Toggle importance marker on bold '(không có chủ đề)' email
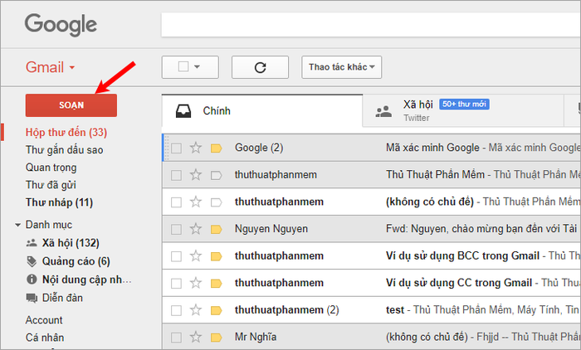Screen dimensions: 581x350 click(216, 202)
